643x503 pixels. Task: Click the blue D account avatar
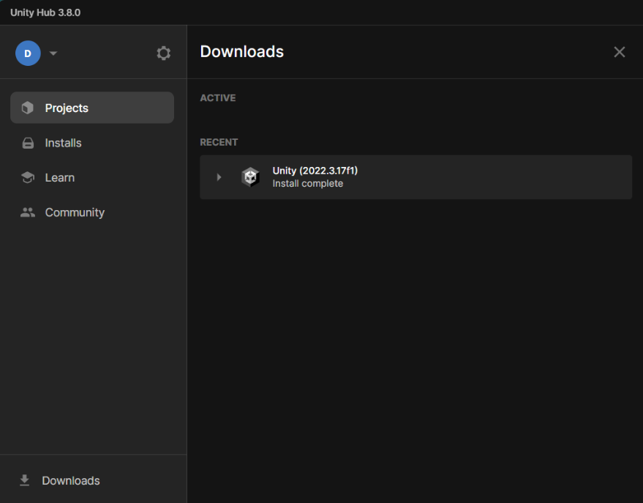point(28,53)
